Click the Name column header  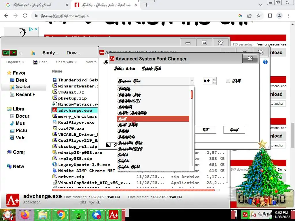pyautogui.click(x=57, y=71)
